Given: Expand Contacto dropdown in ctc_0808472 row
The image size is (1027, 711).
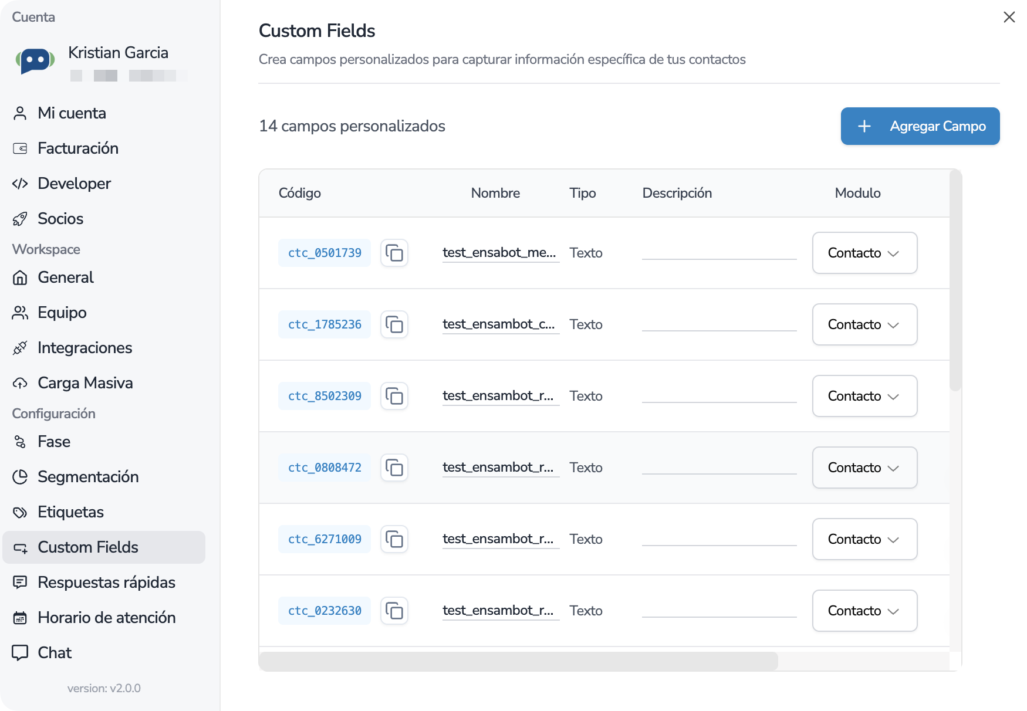Looking at the screenshot, I should point(865,468).
